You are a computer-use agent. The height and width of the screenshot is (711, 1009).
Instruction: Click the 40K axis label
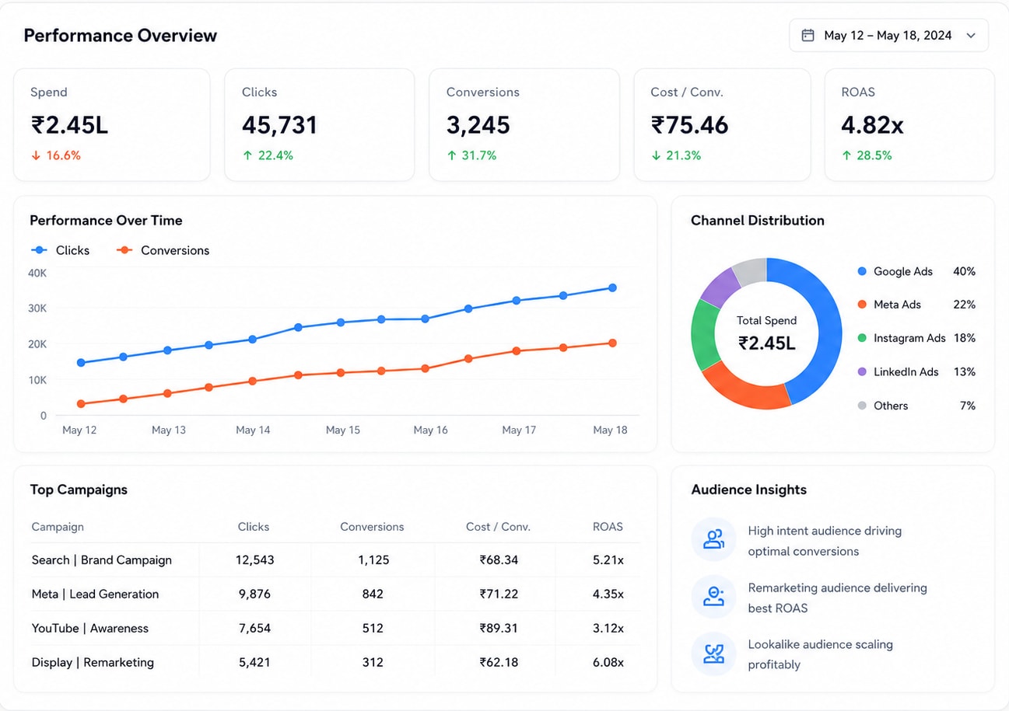click(37, 274)
